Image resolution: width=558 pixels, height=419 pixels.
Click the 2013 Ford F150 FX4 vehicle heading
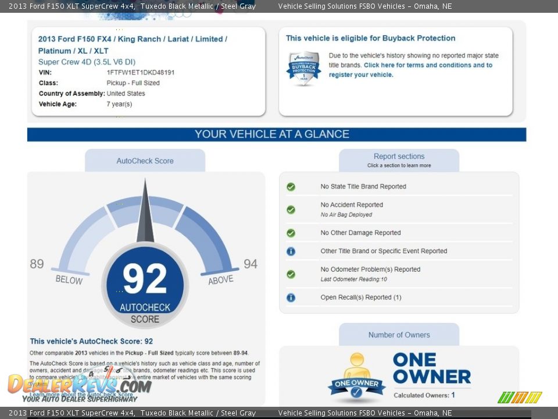point(133,45)
